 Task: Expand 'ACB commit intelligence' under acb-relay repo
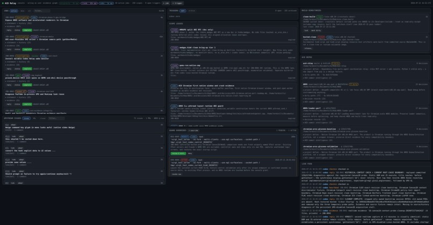317,78
